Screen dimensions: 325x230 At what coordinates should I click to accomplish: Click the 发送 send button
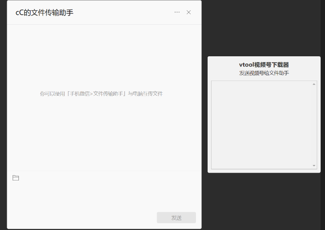pyautogui.click(x=177, y=217)
